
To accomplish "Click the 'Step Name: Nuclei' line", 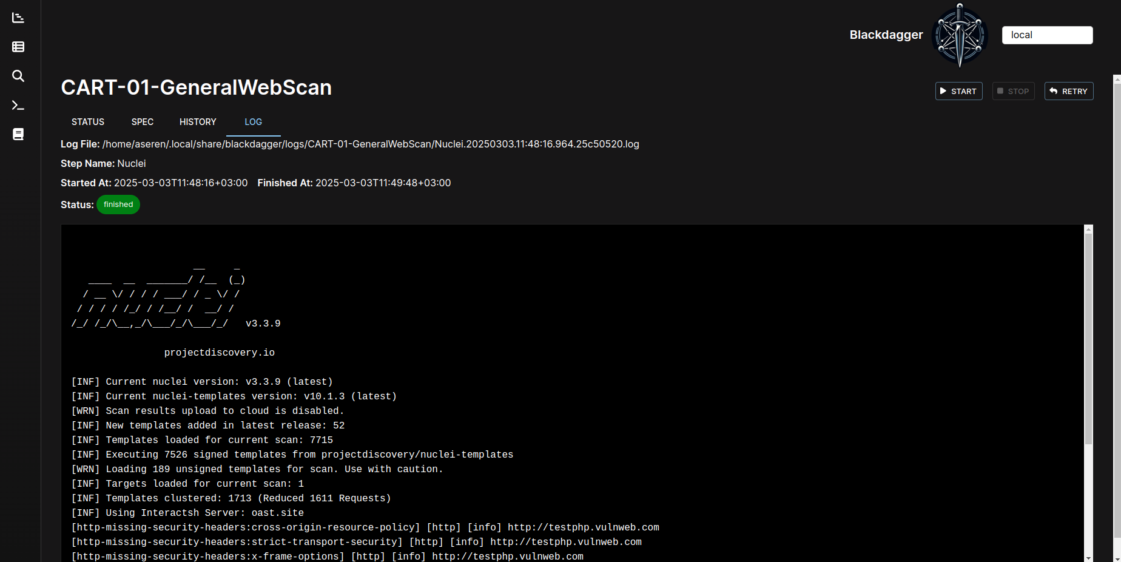I will pyautogui.click(x=103, y=164).
